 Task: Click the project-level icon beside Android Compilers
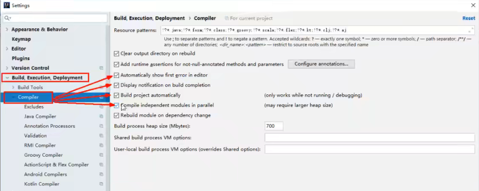pyautogui.click(x=101, y=174)
